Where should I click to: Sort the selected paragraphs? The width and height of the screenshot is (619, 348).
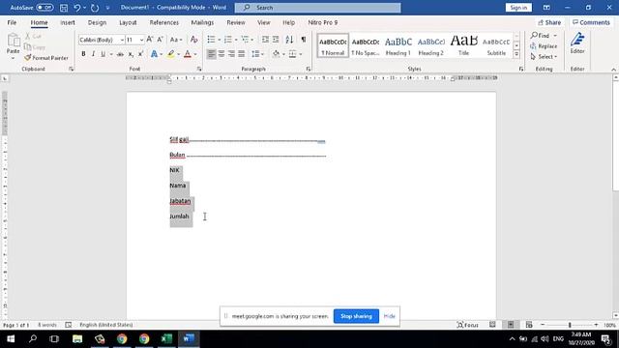pos(289,40)
